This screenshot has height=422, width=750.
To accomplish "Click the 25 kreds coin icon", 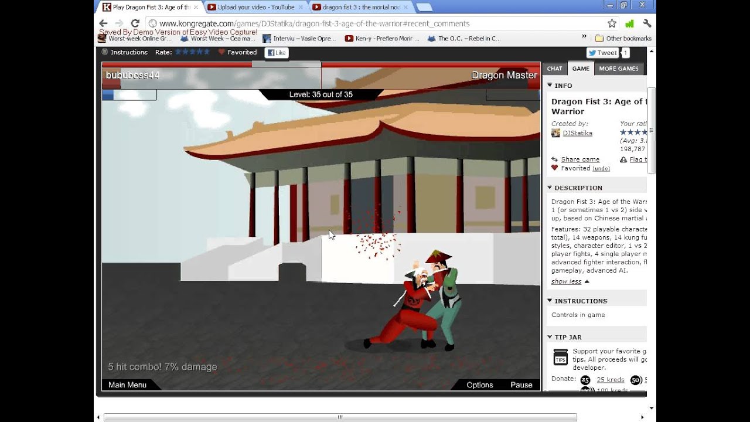I will pos(585,380).
